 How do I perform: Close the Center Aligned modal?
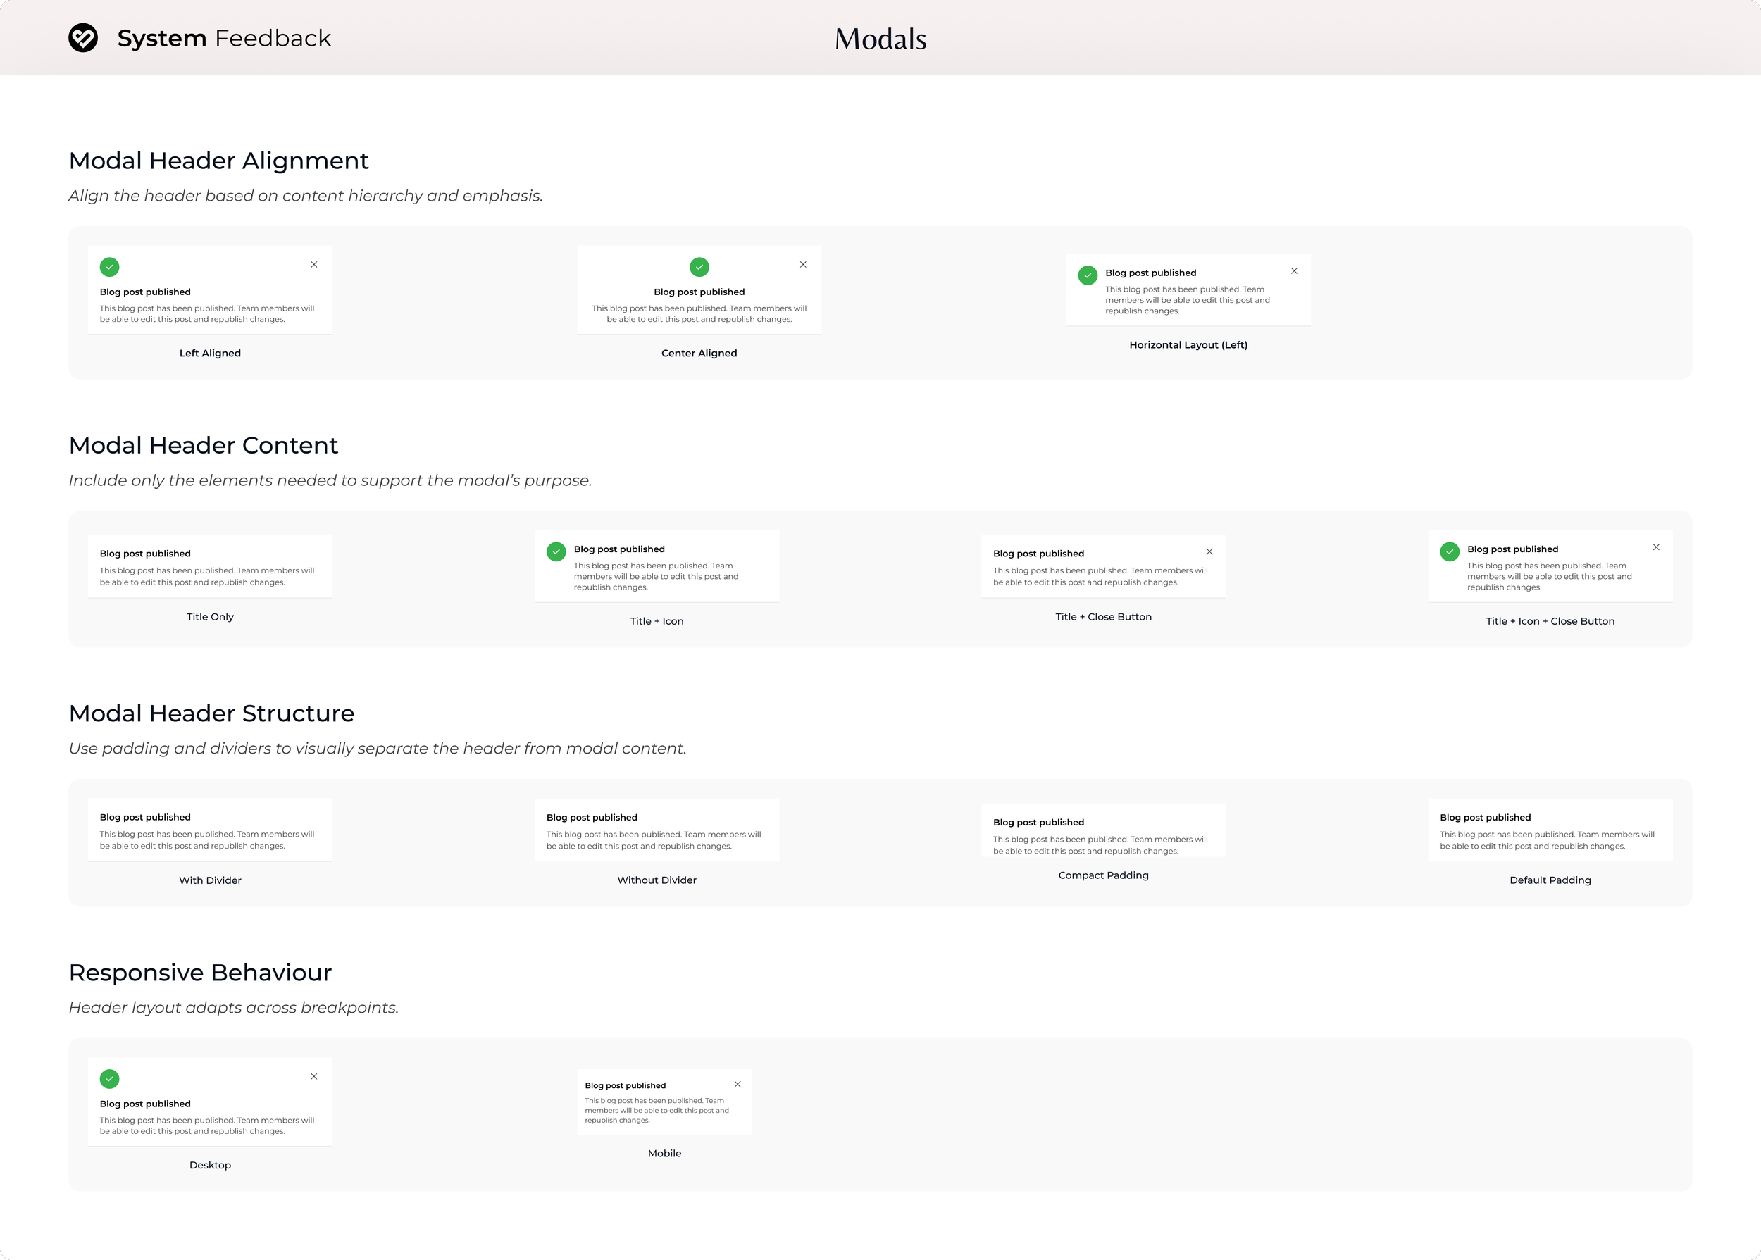pos(803,265)
